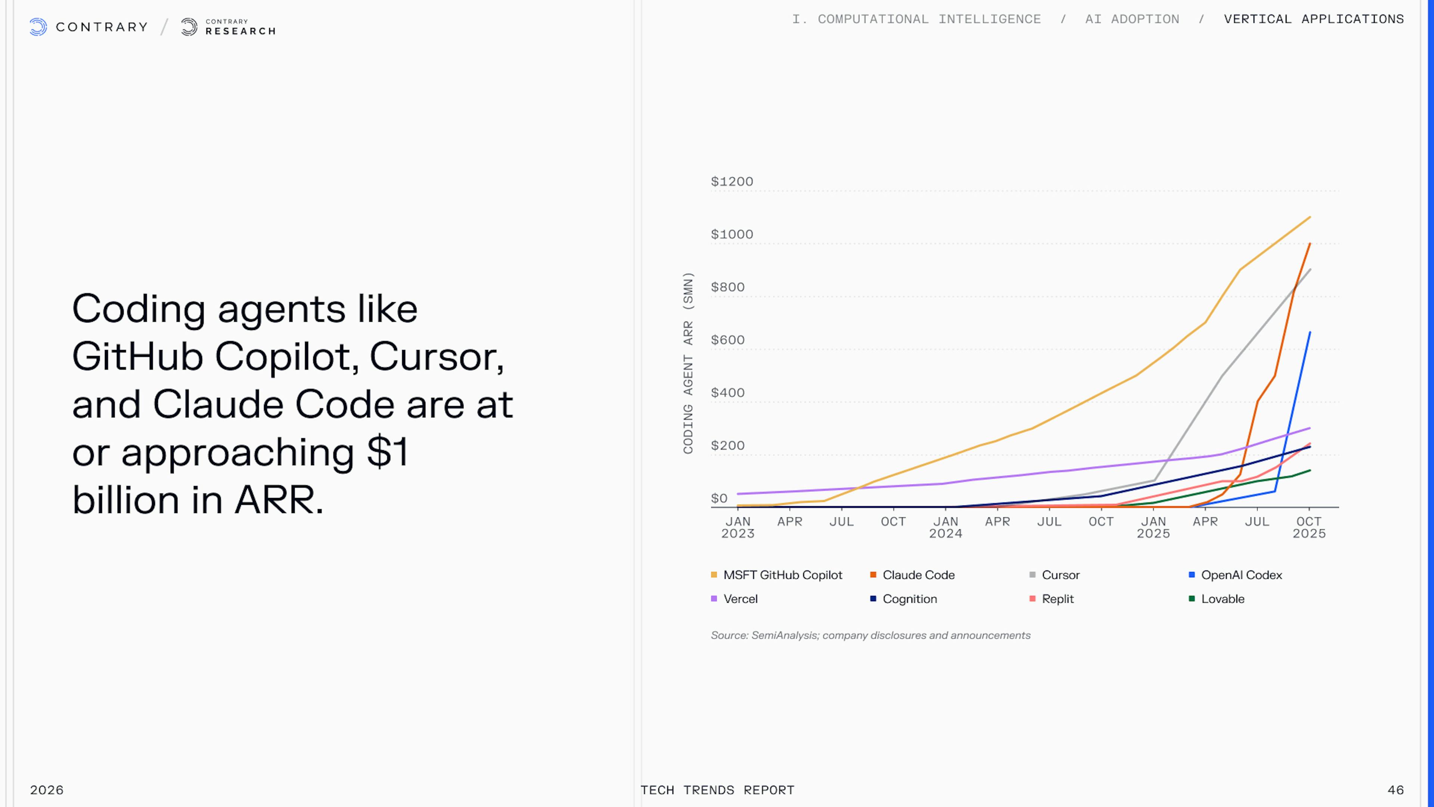Click the navy Cognition legend marker
Image resolution: width=1434 pixels, height=807 pixels.
[x=873, y=599]
